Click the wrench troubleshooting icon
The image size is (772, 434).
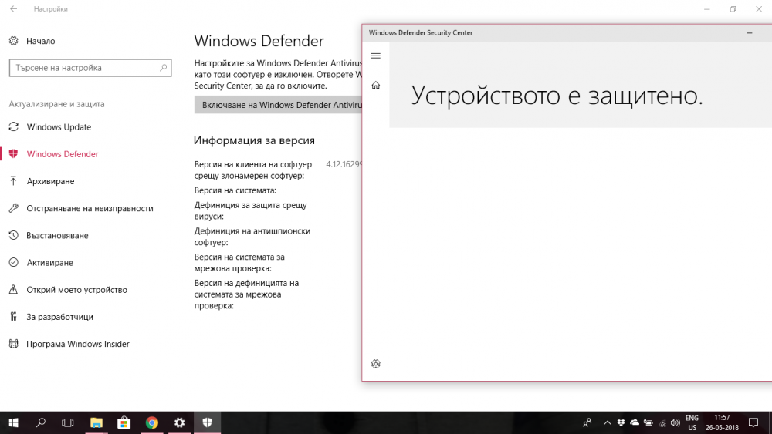coord(14,208)
